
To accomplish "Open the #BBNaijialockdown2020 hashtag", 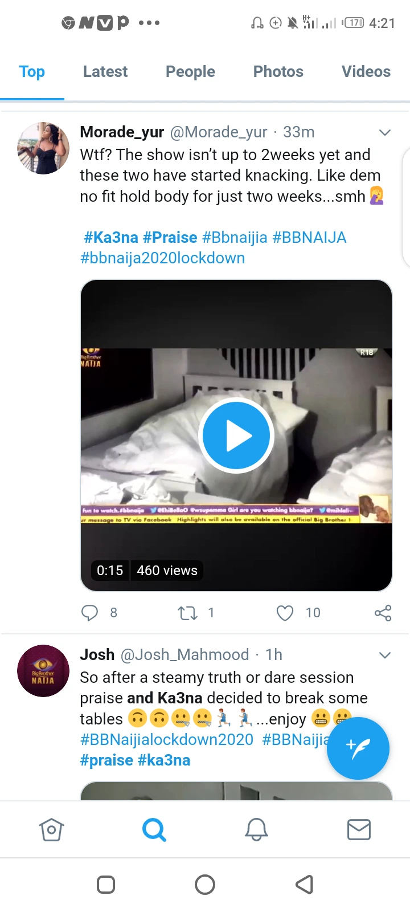I will [167, 740].
